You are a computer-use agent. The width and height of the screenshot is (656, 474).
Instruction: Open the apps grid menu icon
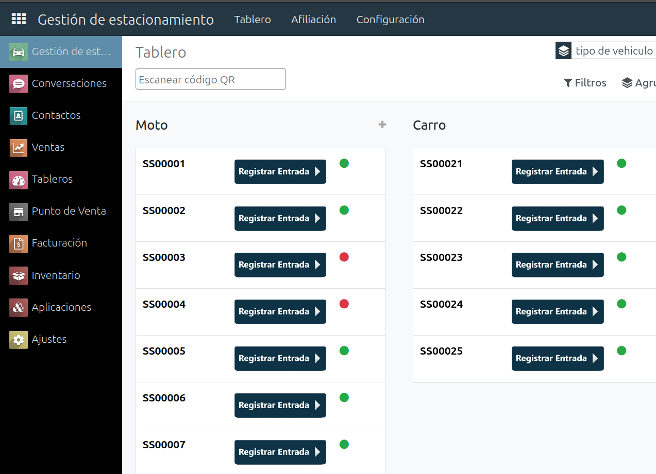tap(19, 19)
